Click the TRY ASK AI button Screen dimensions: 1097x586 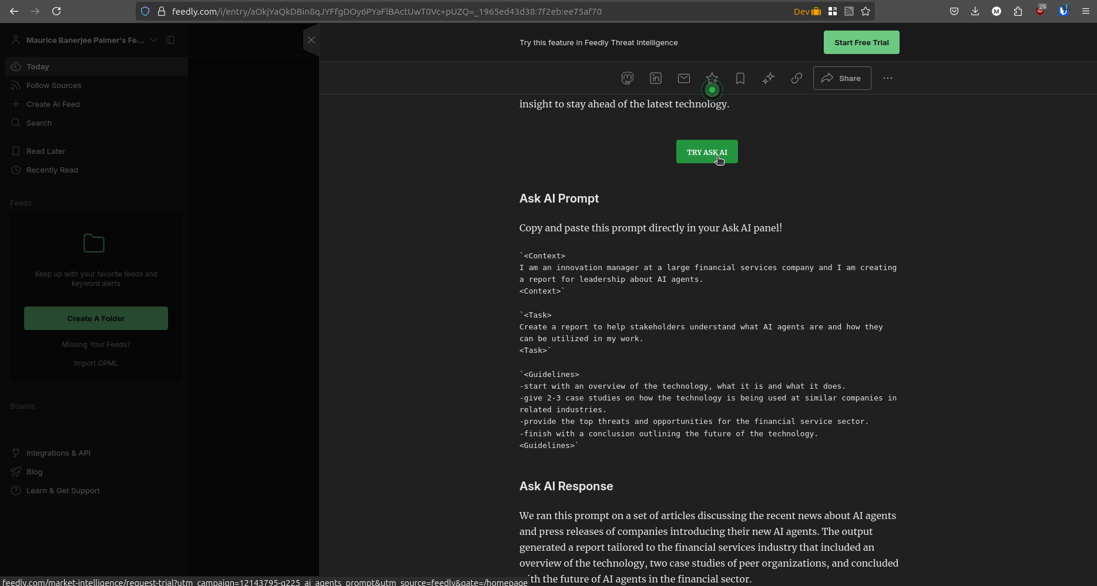[706, 151]
